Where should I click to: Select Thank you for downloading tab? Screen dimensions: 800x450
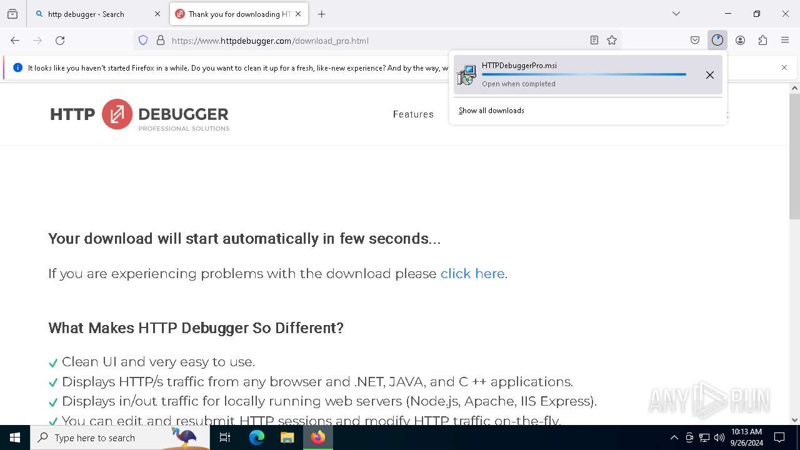(x=238, y=14)
